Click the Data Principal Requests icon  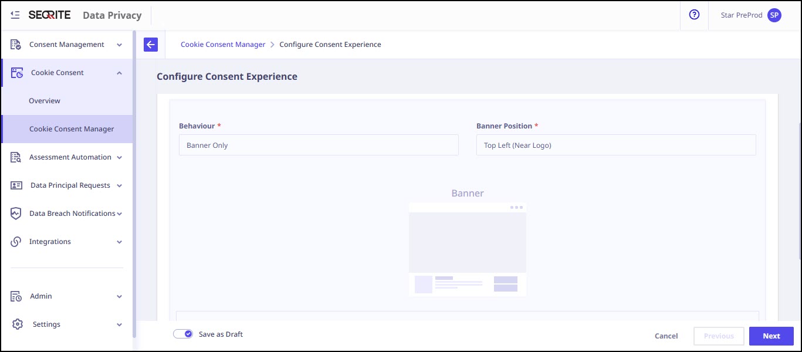[x=16, y=185]
